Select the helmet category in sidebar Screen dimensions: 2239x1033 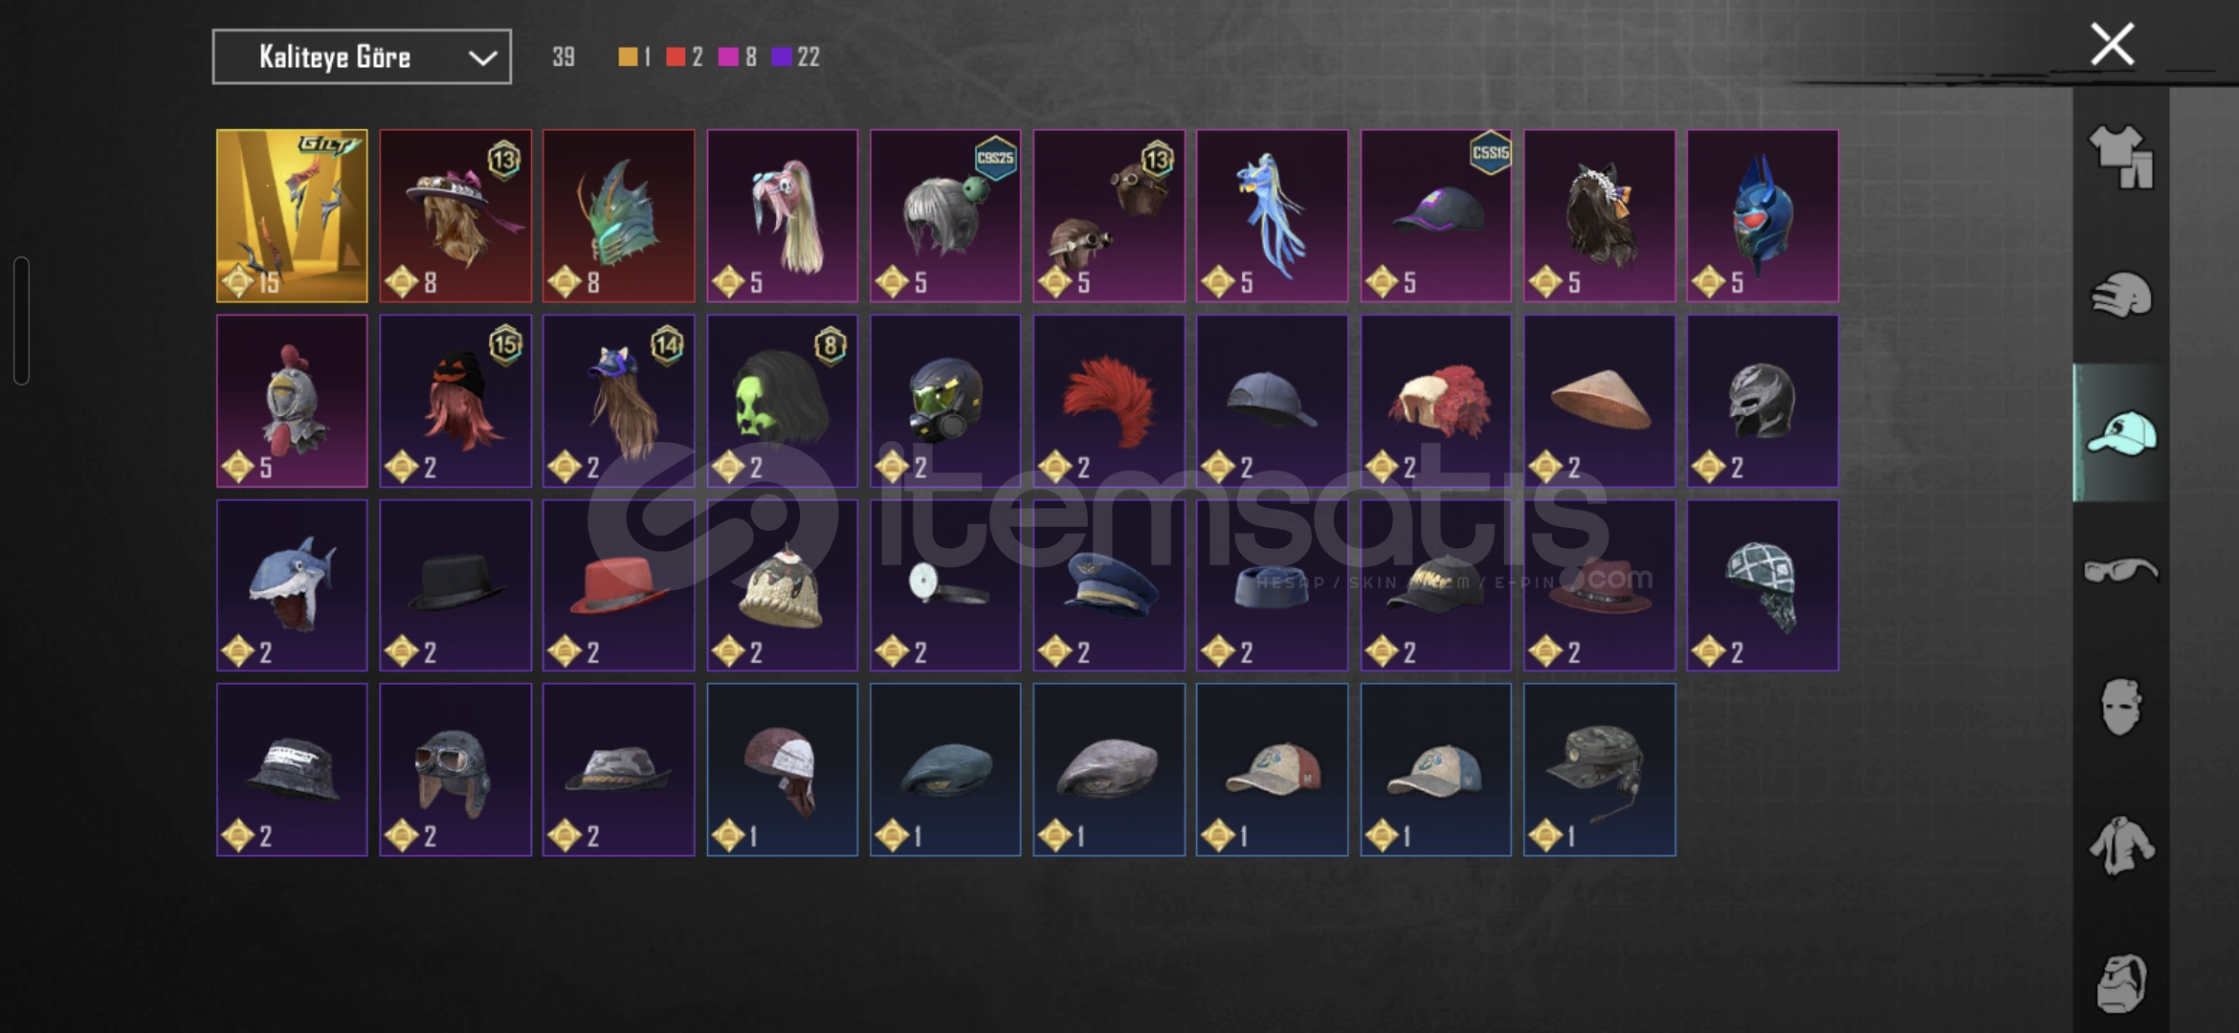pos(2120,295)
